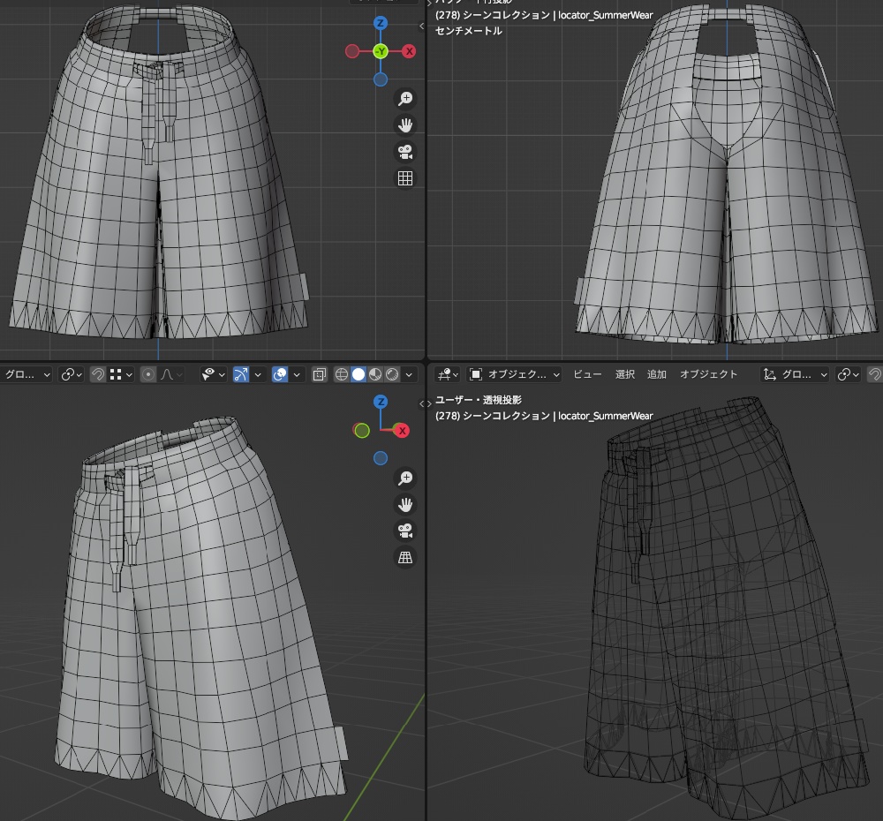
Task: Open the ビュー menu
Action: [x=587, y=374]
